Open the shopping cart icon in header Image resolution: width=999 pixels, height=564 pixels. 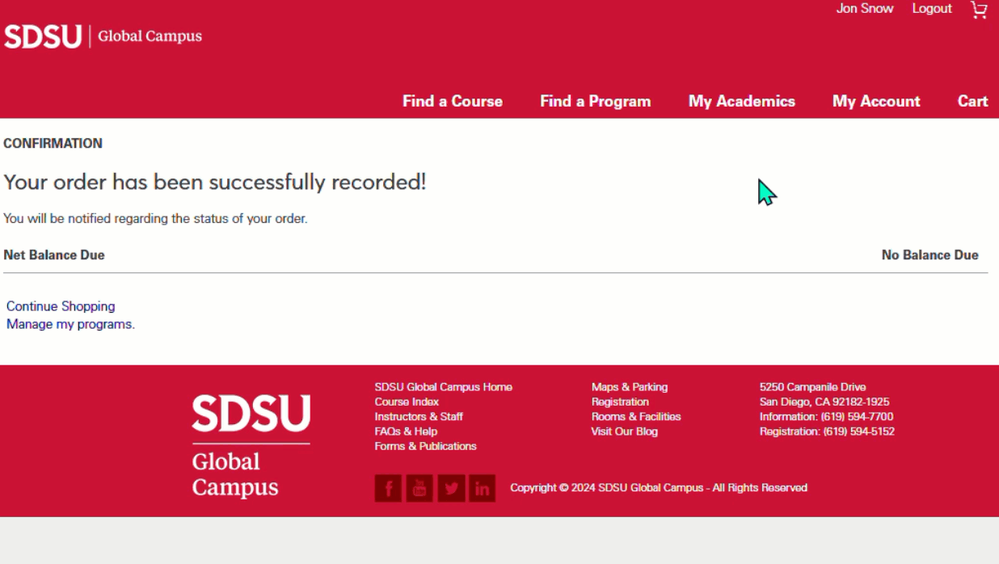(979, 10)
